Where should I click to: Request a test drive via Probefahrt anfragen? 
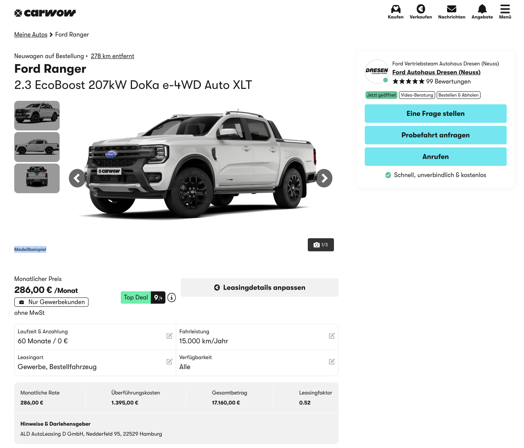coord(436,135)
